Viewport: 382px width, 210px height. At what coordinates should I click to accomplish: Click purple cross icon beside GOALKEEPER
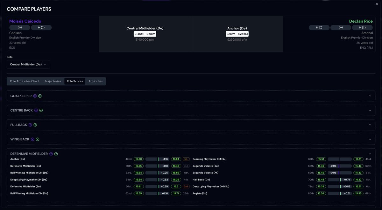(35, 96)
